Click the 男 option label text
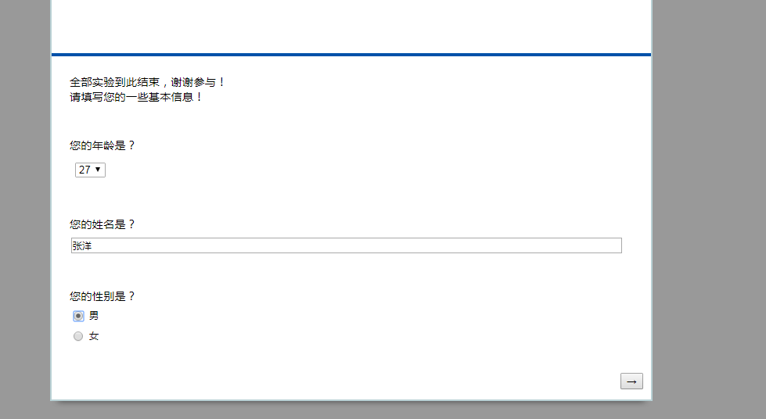This screenshot has width=766, height=419. click(x=94, y=316)
